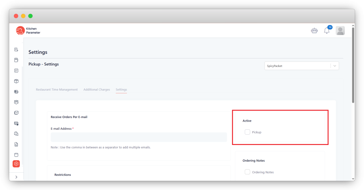
Task: Switch to Restaurant Time Management tab
Action: pos(57,90)
